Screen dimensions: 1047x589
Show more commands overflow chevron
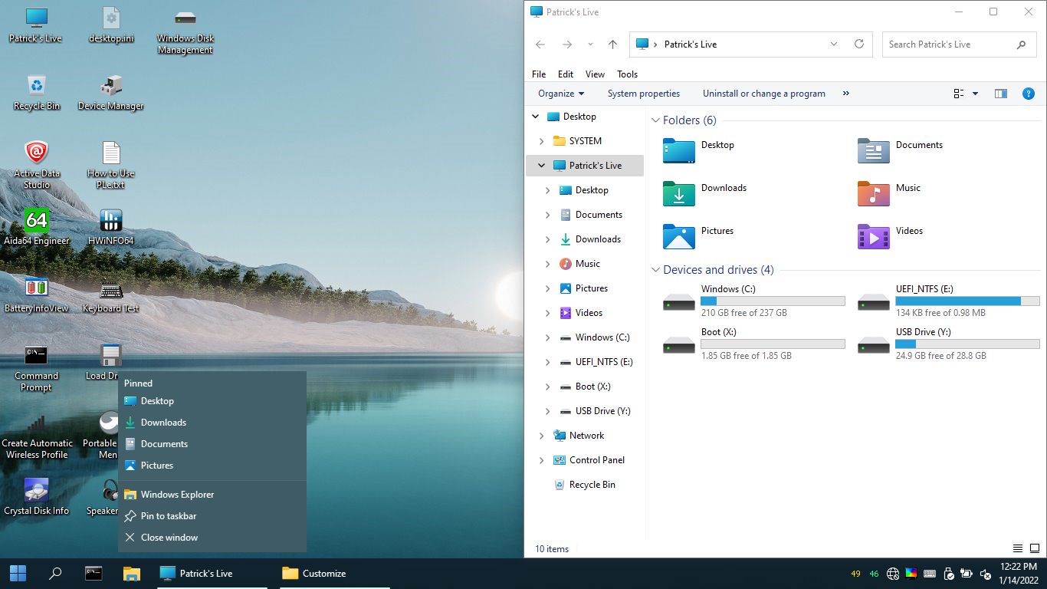tap(846, 94)
